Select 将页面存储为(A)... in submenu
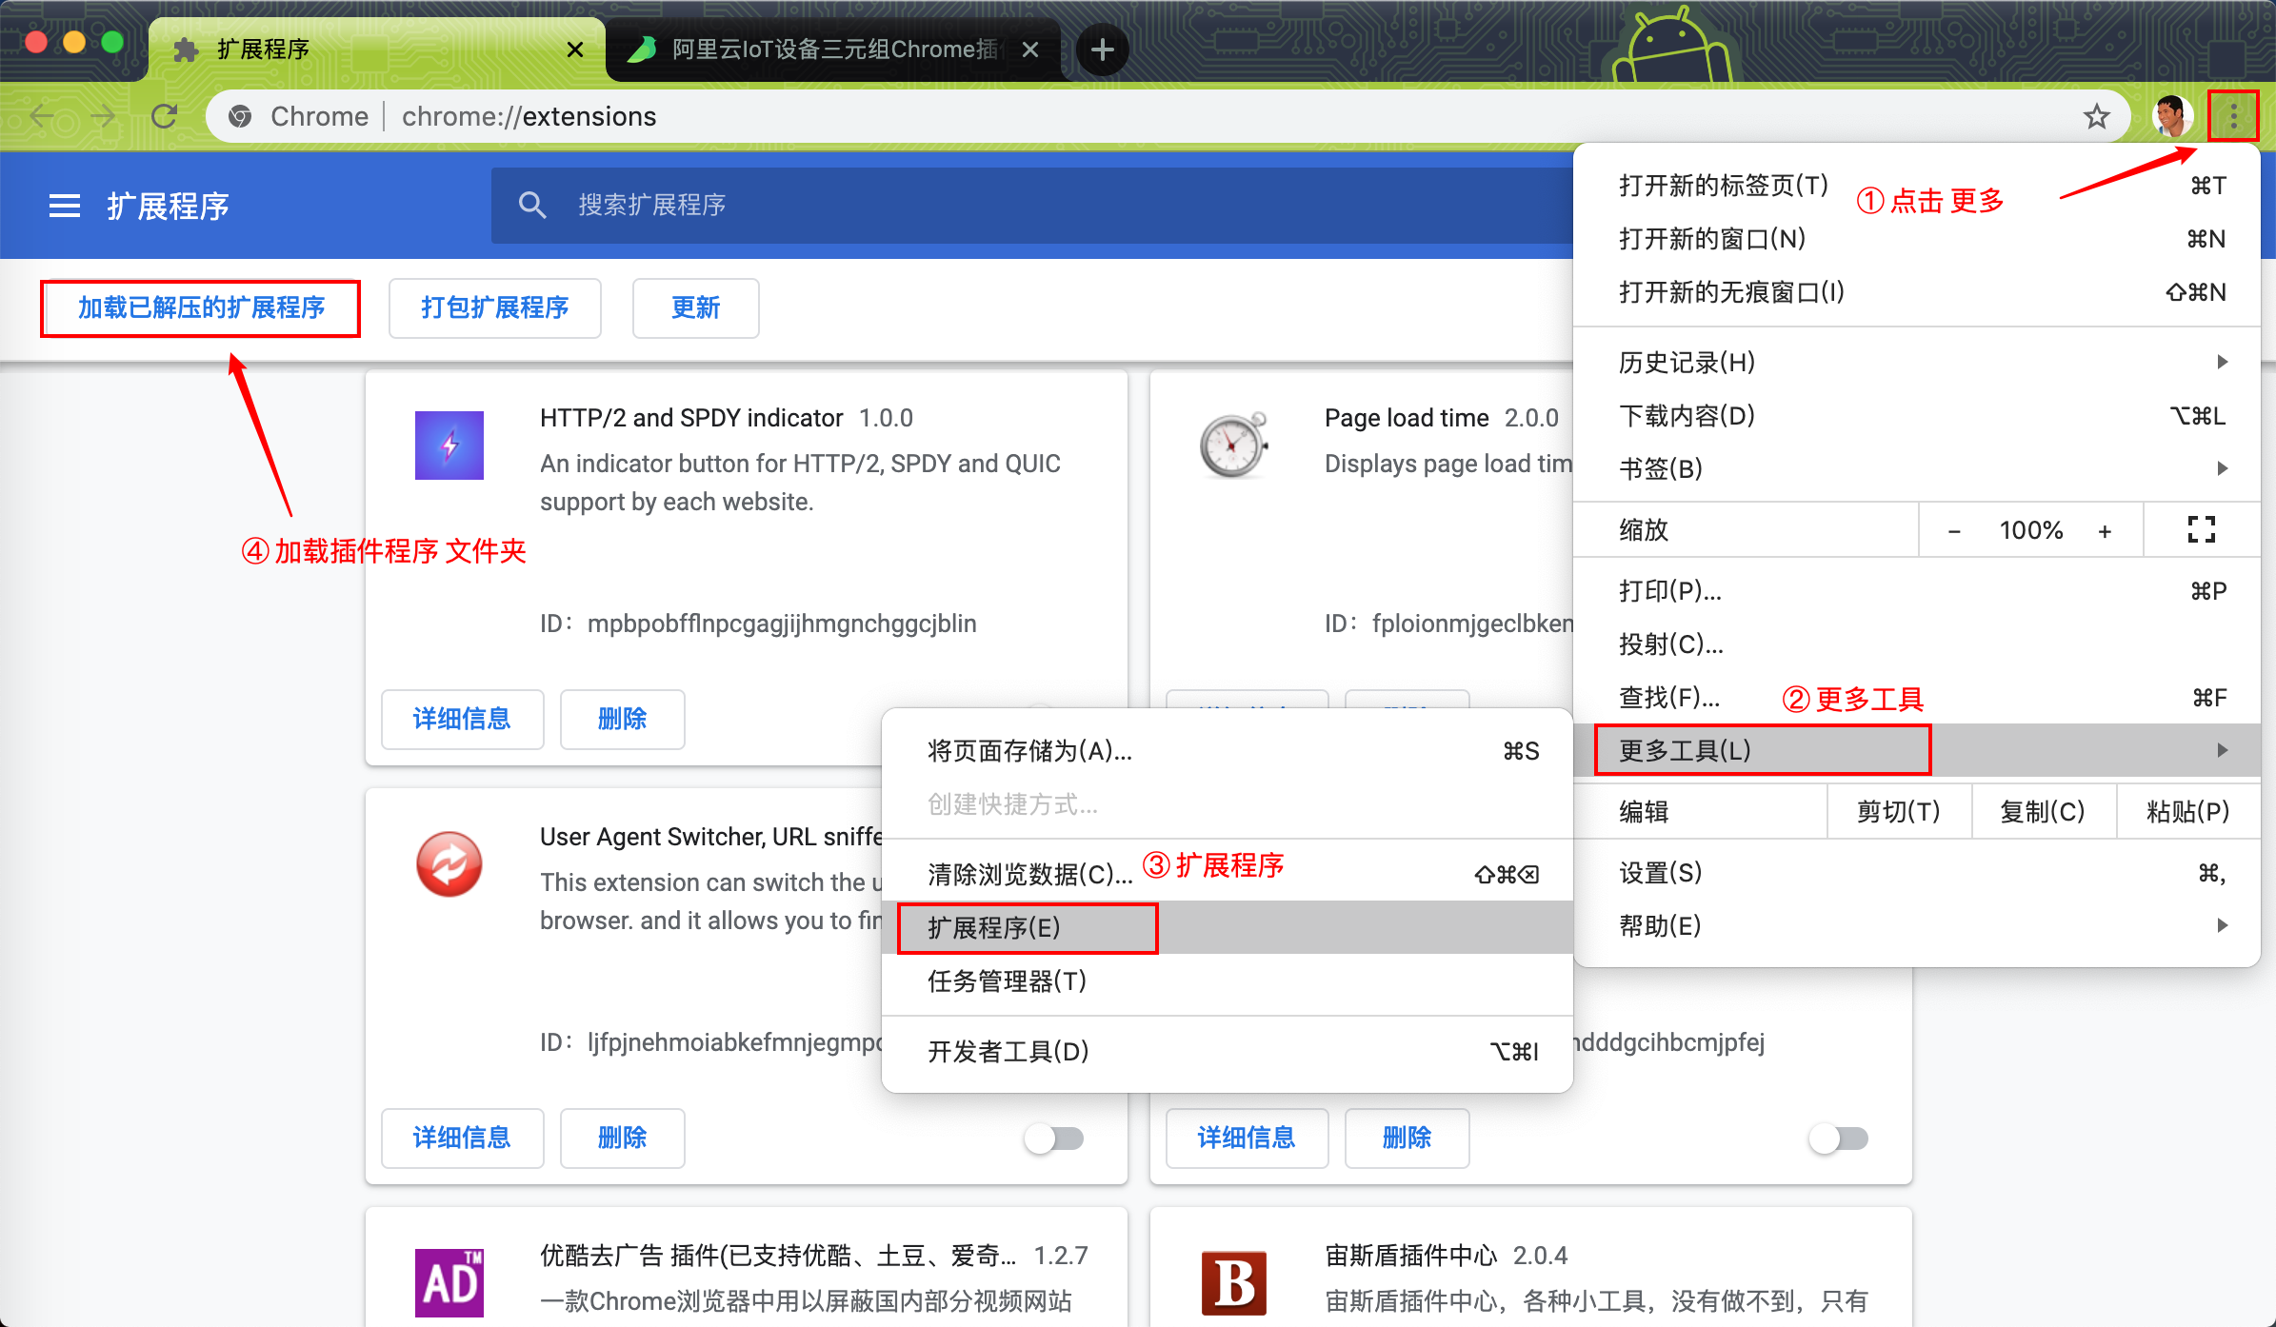 [x=1228, y=751]
